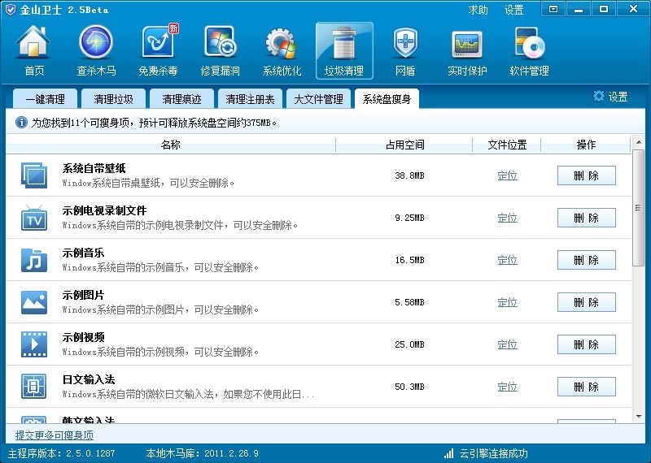Sort by 名称 column header
The height and width of the screenshot is (463, 651).
(x=171, y=145)
